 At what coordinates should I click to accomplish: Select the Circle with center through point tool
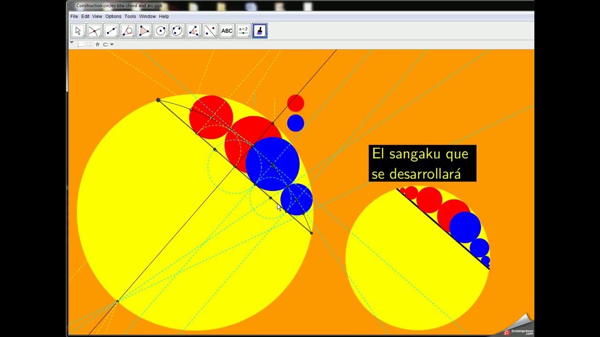click(161, 31)
